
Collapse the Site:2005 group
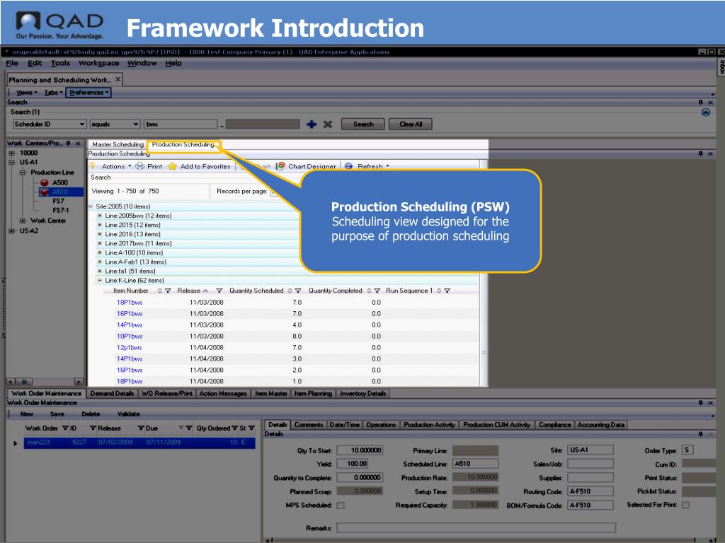click(x=91, y=206)
